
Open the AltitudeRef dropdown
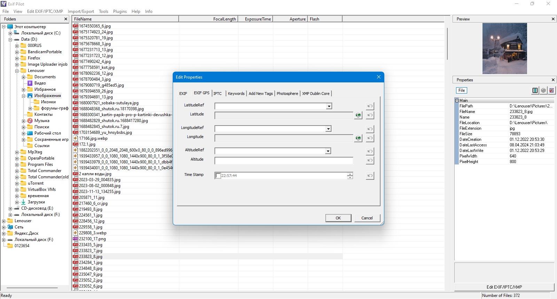point(328,151)
